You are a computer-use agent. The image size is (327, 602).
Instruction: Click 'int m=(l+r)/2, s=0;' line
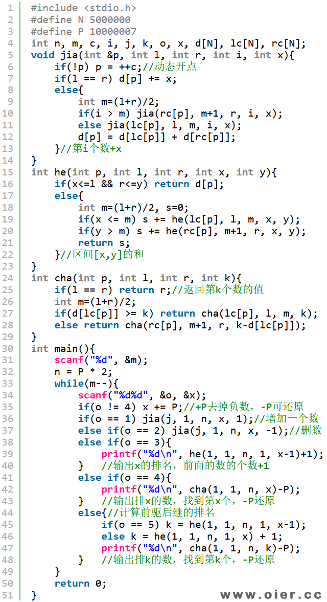point(133,208)
